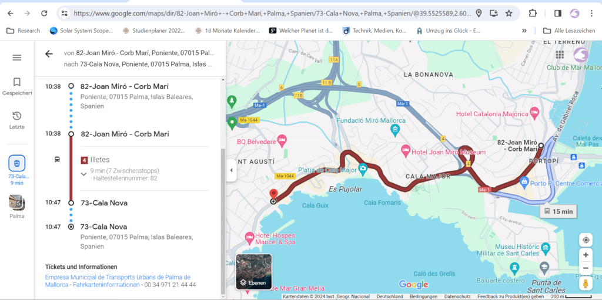This screenshot has height=300, width=602.
Task: Click the location permission icon in address bar
Action: point(479,14)
